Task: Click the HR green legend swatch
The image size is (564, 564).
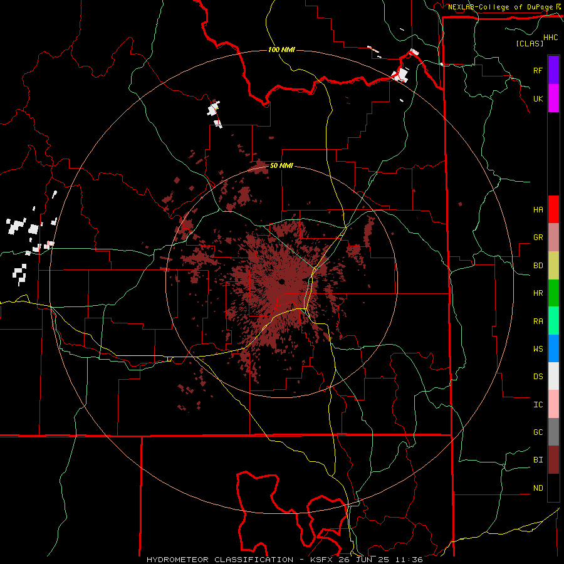Action: pyautogui.click(x=553, y=293)
